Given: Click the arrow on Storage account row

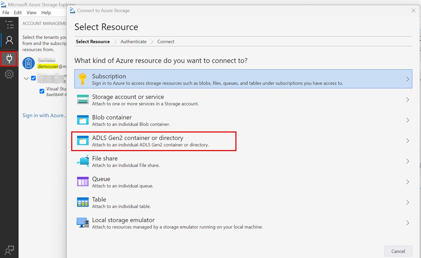Looking at the screenshot, I should coord(407,100).
